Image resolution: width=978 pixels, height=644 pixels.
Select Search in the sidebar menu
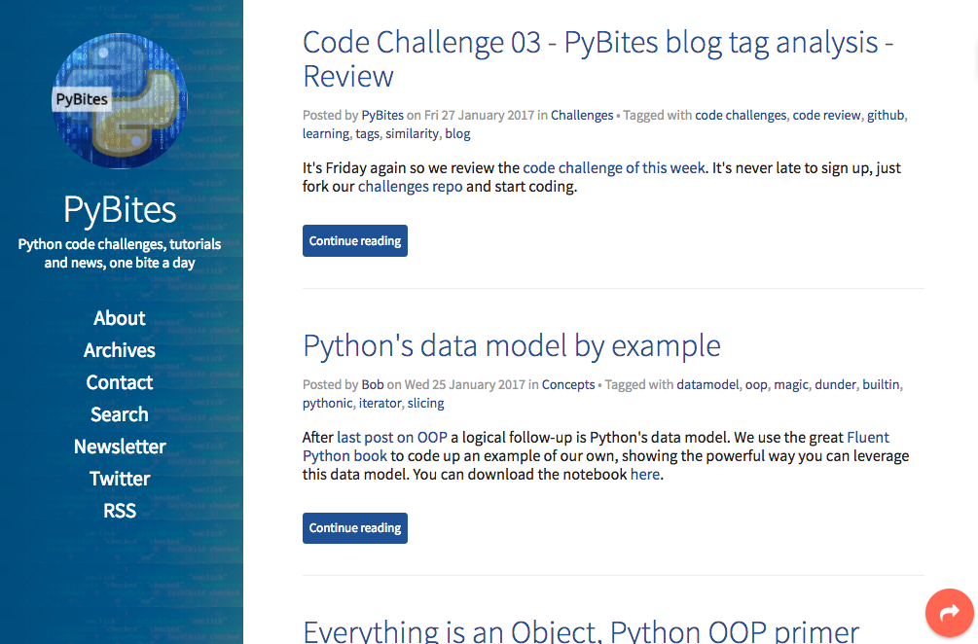(120, 414)
